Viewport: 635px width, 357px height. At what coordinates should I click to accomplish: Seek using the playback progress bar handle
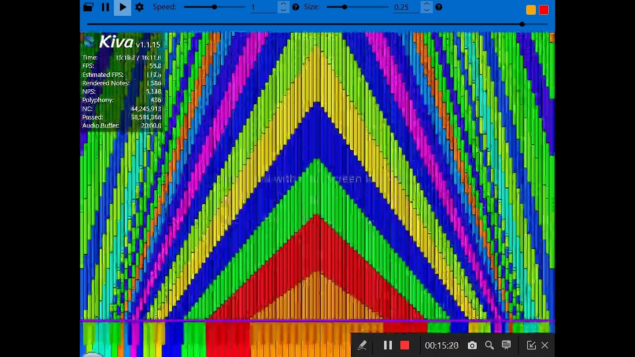coord(522,24)
